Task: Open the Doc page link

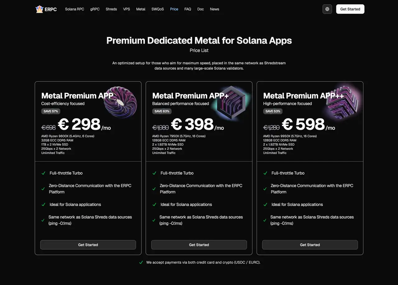Action: 200,9
